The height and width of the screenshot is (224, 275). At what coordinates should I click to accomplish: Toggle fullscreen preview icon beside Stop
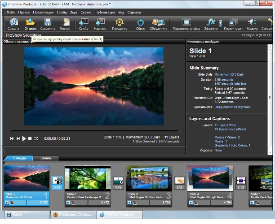[36, 139]
